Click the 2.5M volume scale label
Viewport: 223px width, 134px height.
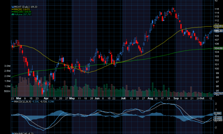(x=7, y=71)
